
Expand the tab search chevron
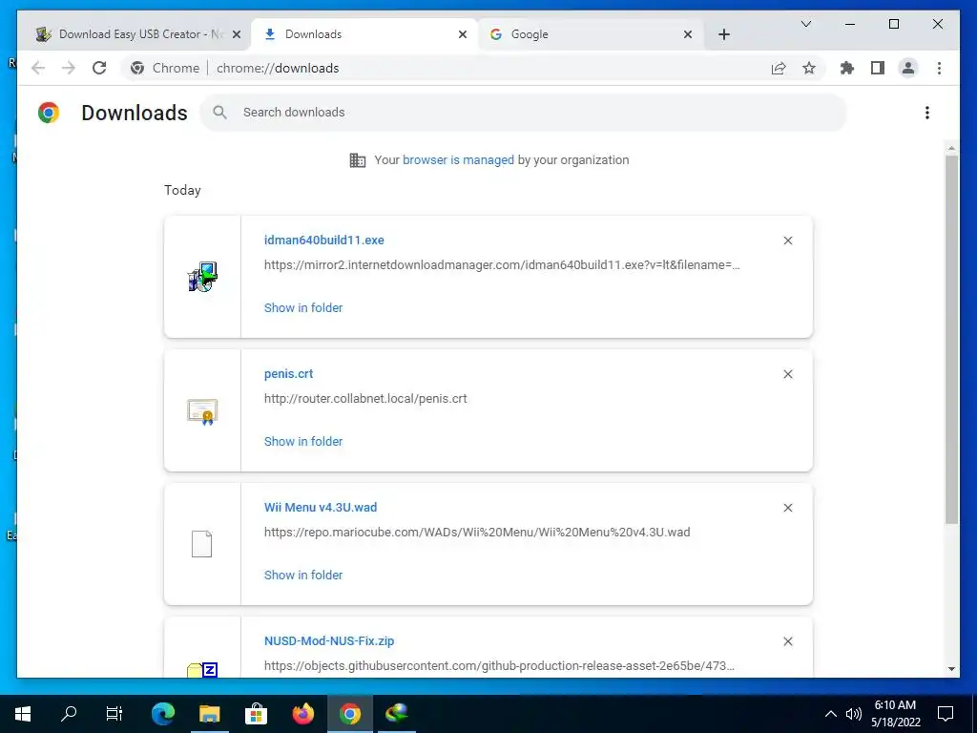pyautogui.click(x=805, y=24)
